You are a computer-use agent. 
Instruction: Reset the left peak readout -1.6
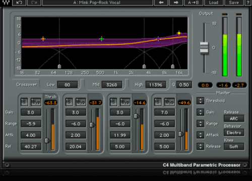[x=224, y=85]
